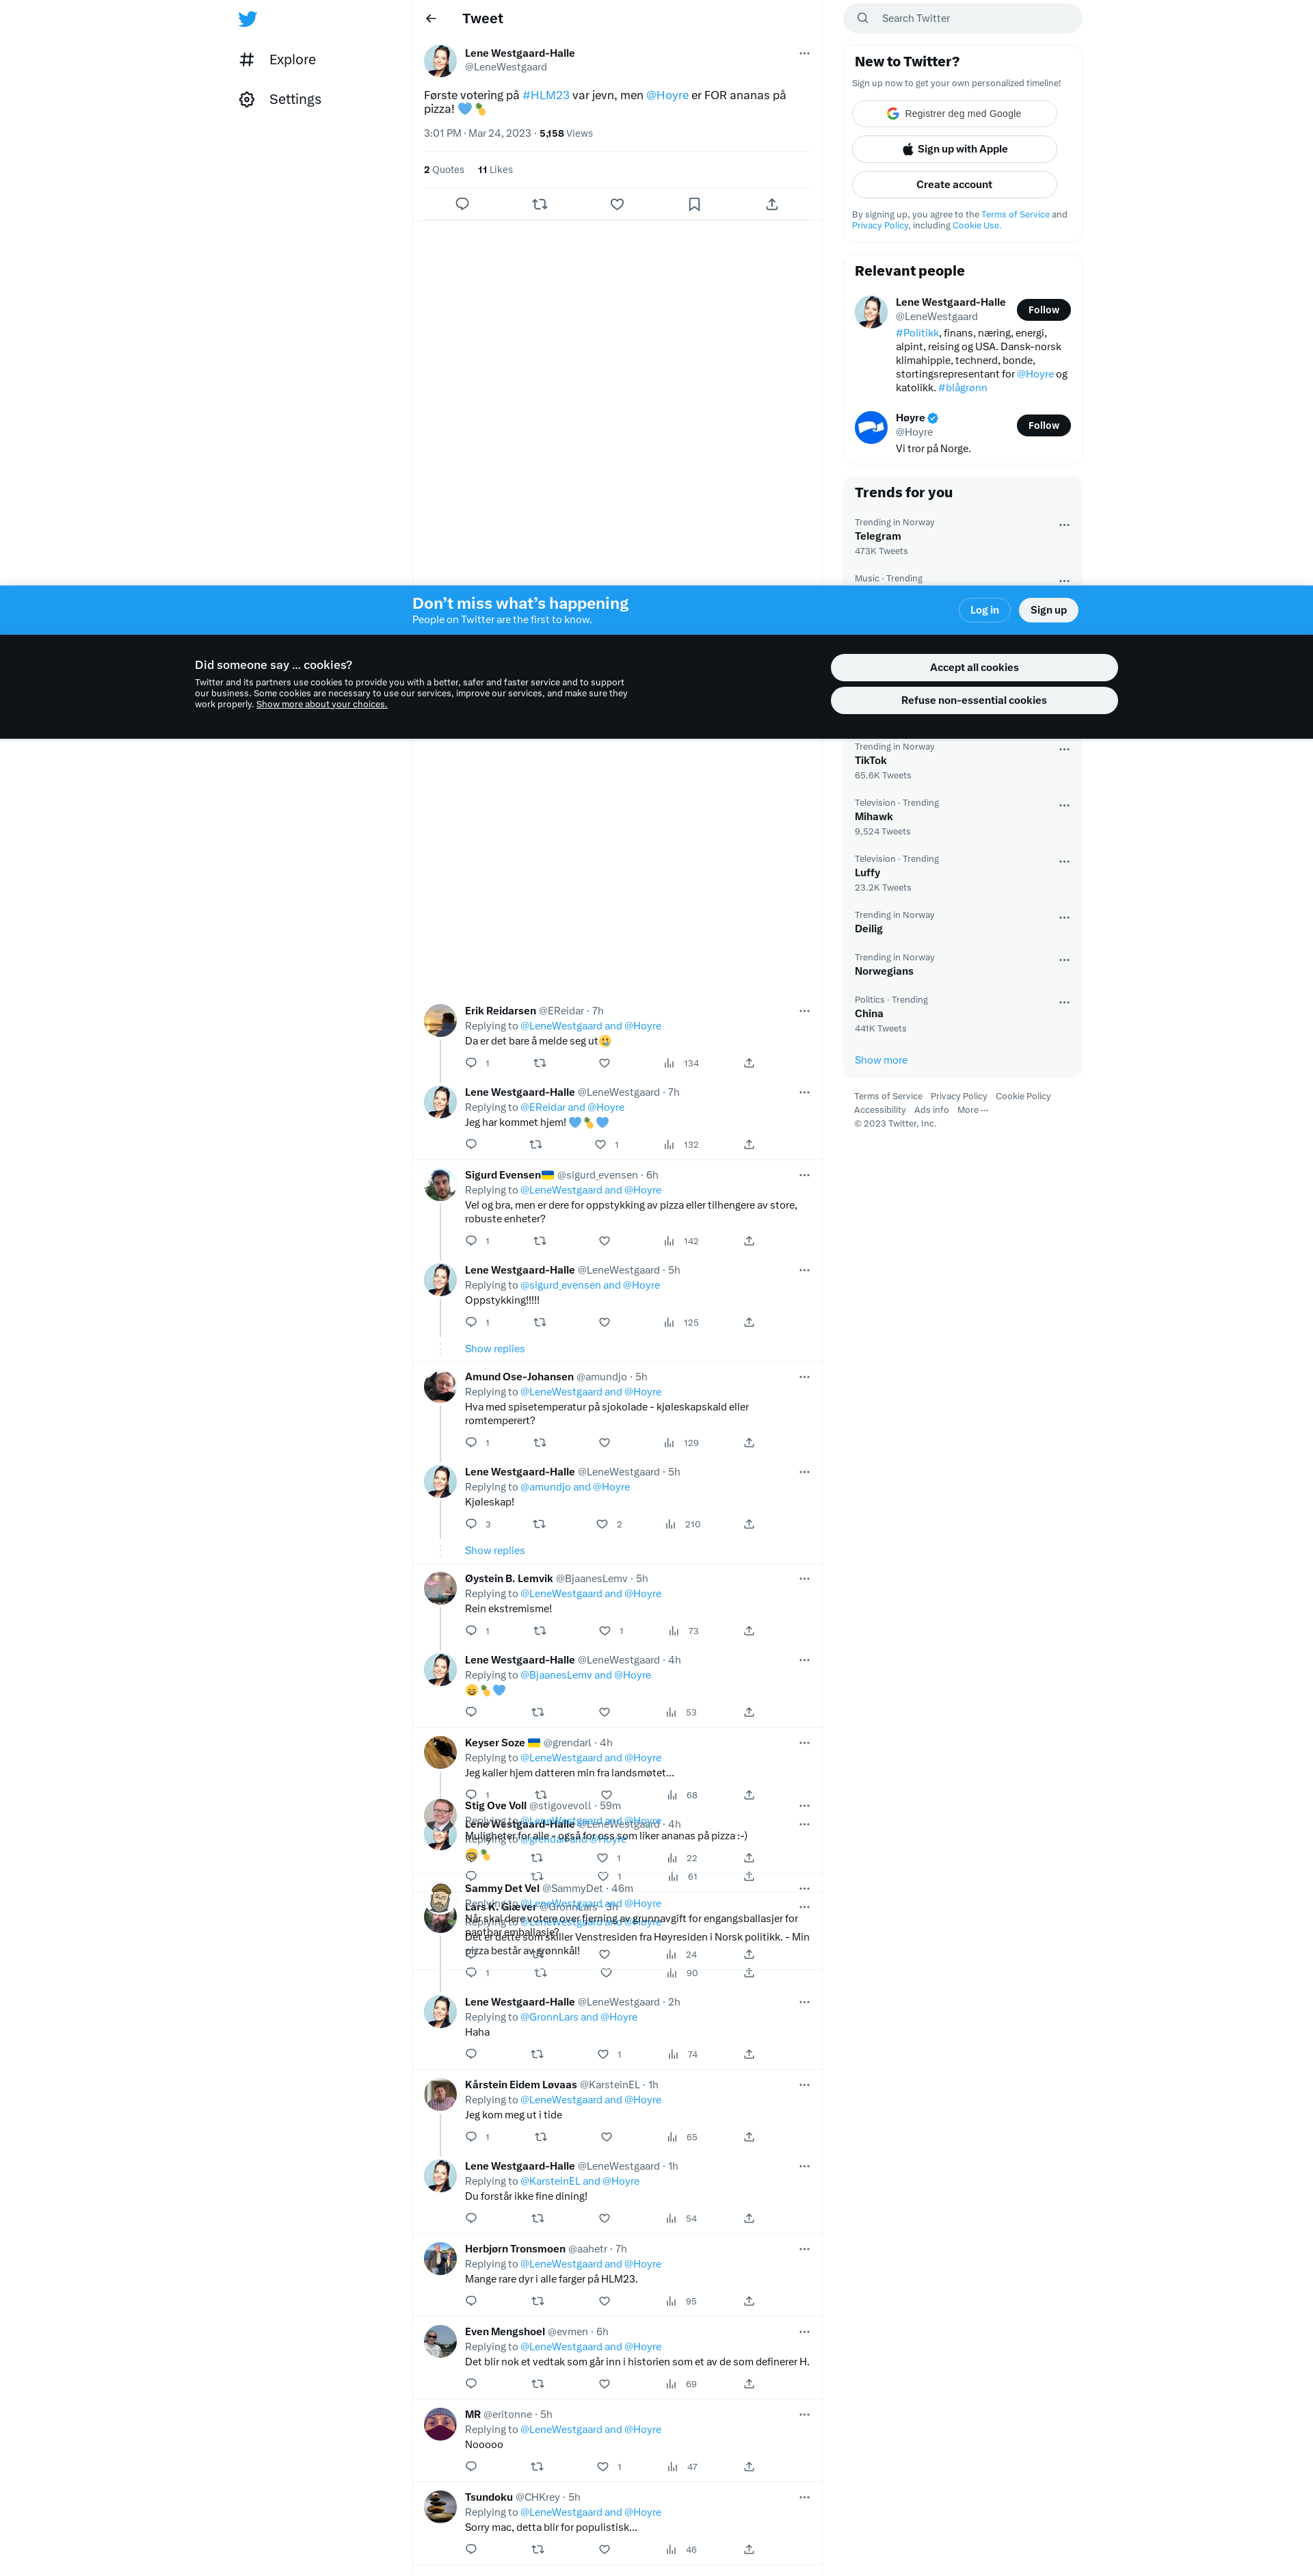Open the Show more trends link
The width and height of the screenshot is (1313, 2576).
[x=880, y=1060]
